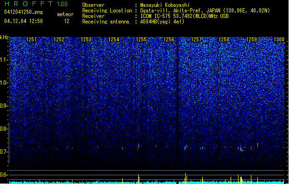Click the timestamp 04.12.04 12:50

point(23,21)
